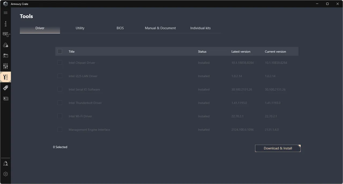Click the Armoury Crate logo icon
This screenshot has width=343, height=184.
[5, 4]
